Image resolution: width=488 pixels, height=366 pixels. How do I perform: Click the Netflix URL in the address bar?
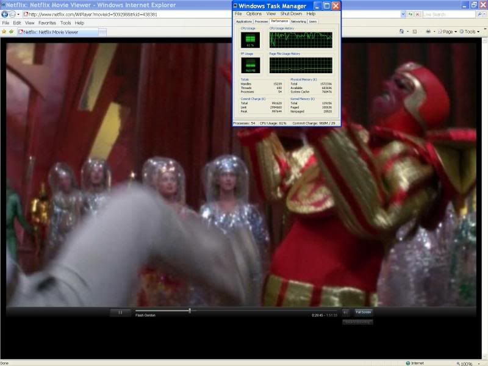(93, 14)
